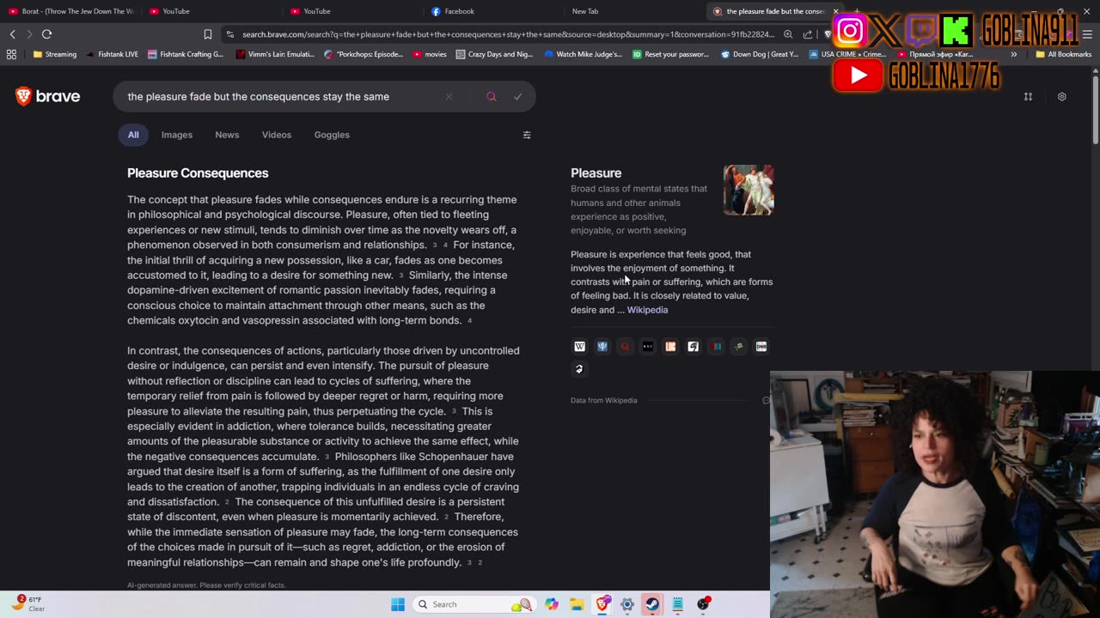Open Brave Search settings gear
Viewport: 1100px width, 618px height.
click(x=1062, y=97)
